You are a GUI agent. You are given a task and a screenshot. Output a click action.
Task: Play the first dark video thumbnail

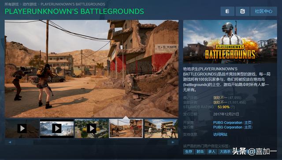pos(22,128)
